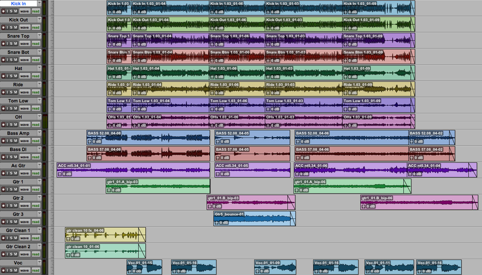Select the Voc.01_01-09 clip
The image size is (482, 275).
275,267
